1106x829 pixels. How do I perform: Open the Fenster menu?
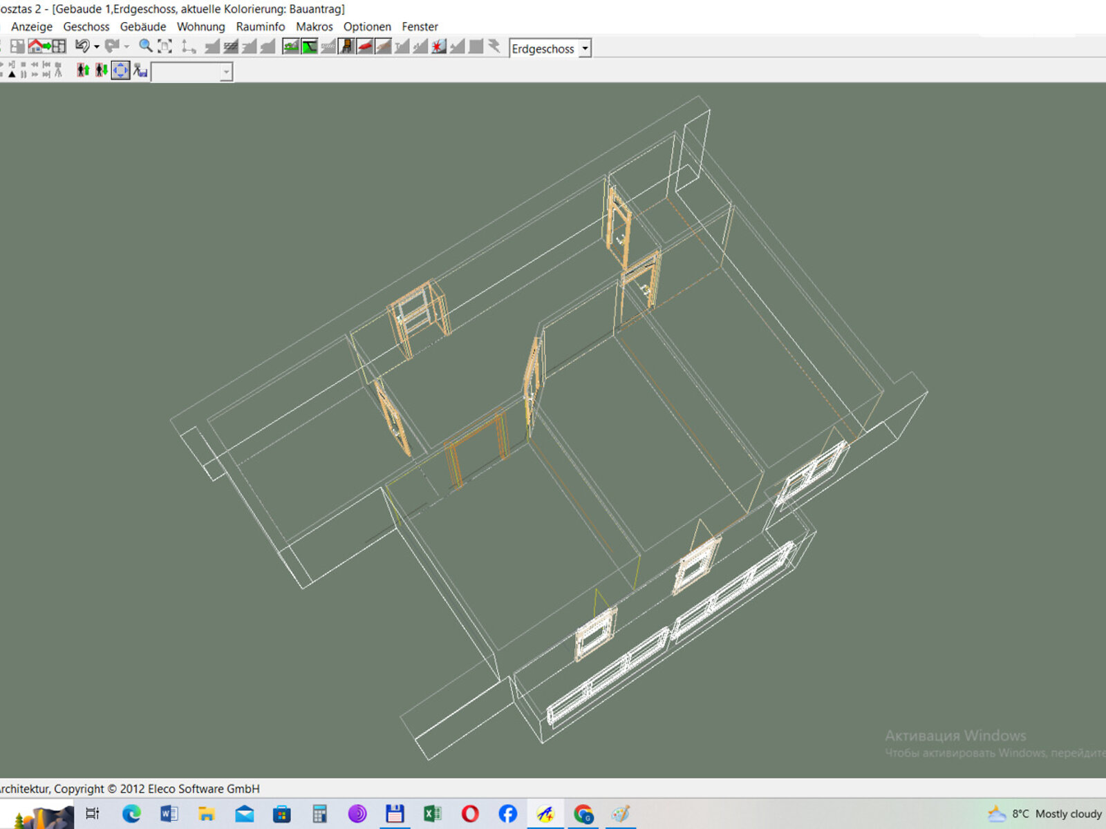(x=420, y=26)
